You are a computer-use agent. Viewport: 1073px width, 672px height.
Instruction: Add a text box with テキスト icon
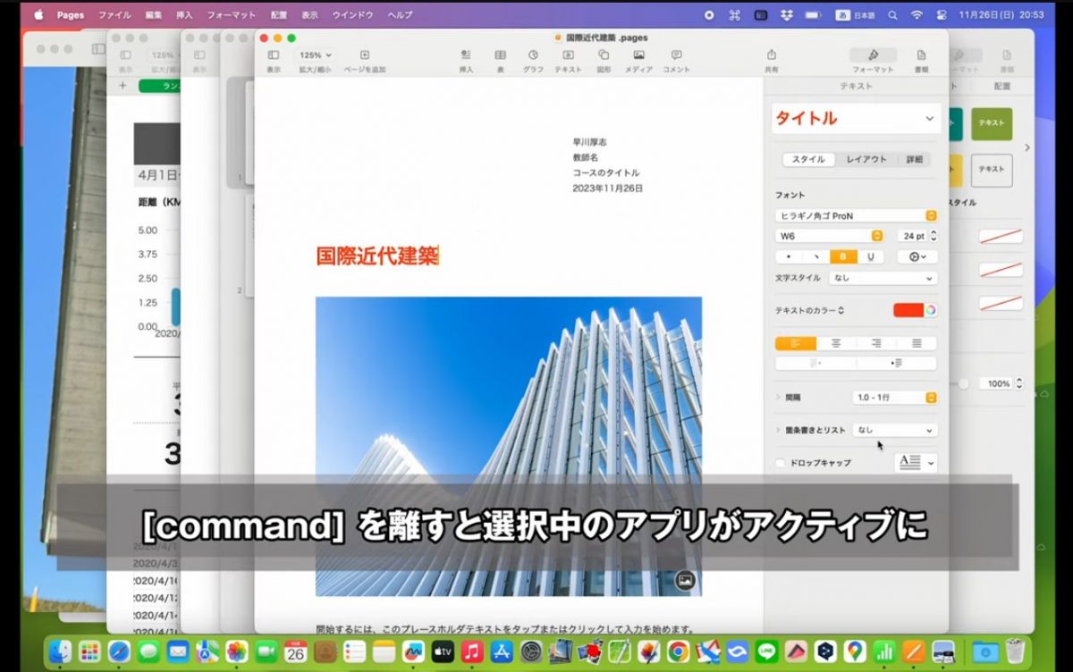(568, 55)
